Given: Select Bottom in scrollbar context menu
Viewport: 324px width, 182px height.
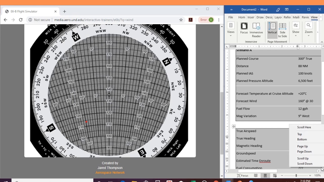Looking at the screenshot, I should 302,140.
